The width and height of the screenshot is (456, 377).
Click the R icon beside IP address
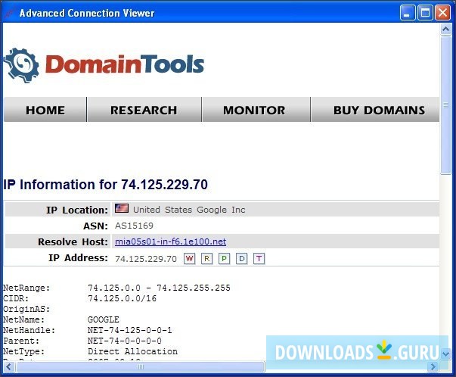(x=206, y=258)
